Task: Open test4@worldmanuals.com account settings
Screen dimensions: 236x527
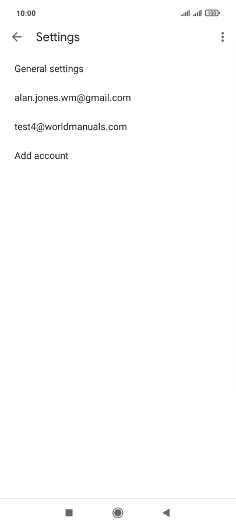Action: point(118,127)
